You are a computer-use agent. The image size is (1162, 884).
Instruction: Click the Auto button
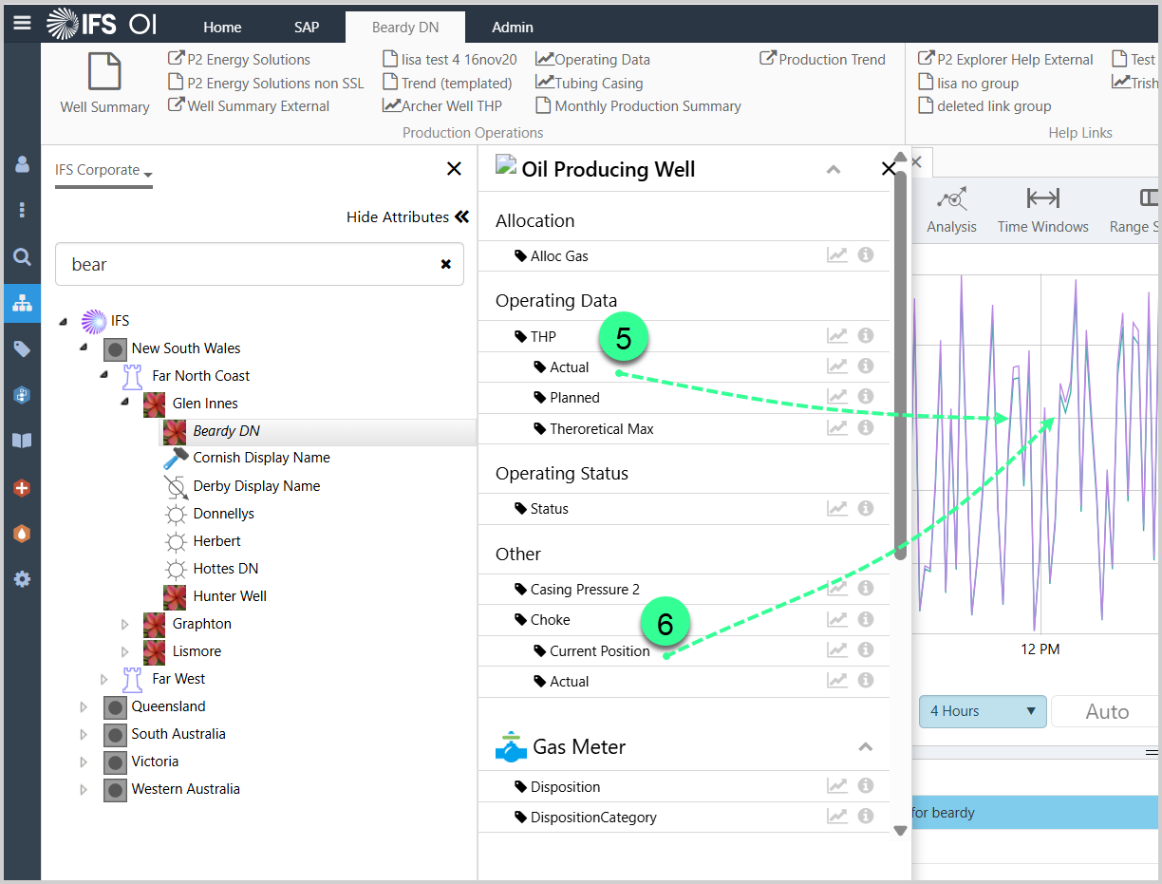[x=1106, y=711]
